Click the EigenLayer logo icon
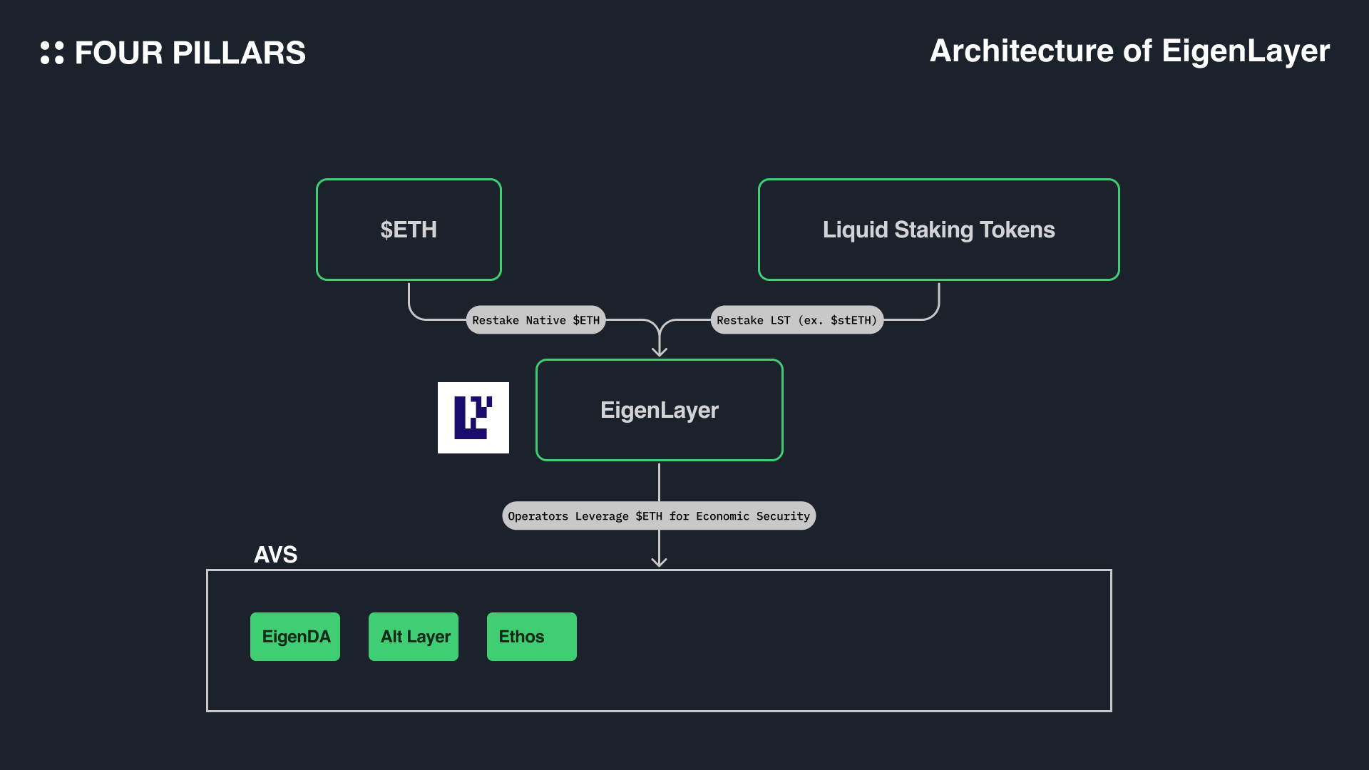1369x770 pixels. (x=473, y=418)
